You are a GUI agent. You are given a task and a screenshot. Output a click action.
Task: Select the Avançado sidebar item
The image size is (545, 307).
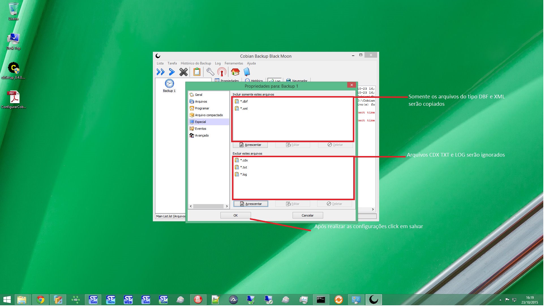click(x=202, y=136)
